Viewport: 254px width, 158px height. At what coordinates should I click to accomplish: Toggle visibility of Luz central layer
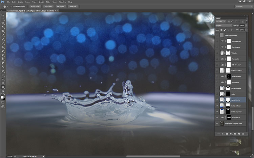(x=217, y=117)
